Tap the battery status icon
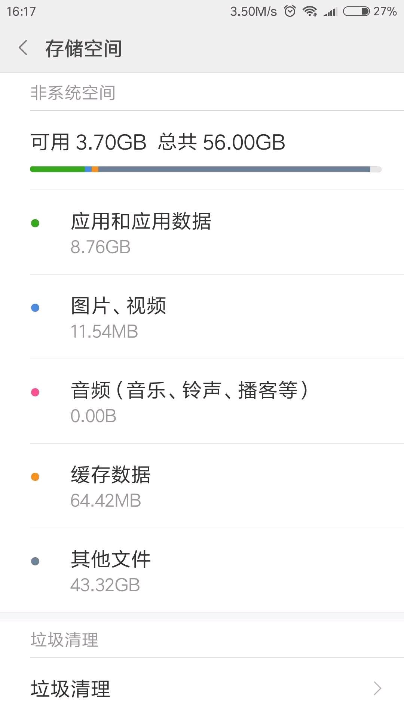404x718 pixels. (356, 11)
